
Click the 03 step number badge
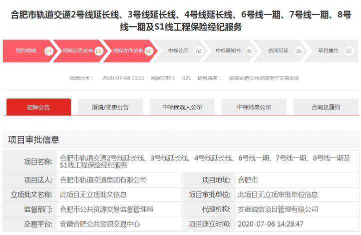click(148, 51)
